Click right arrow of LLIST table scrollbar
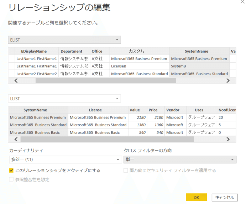246x204 pixels. [228, 139]
